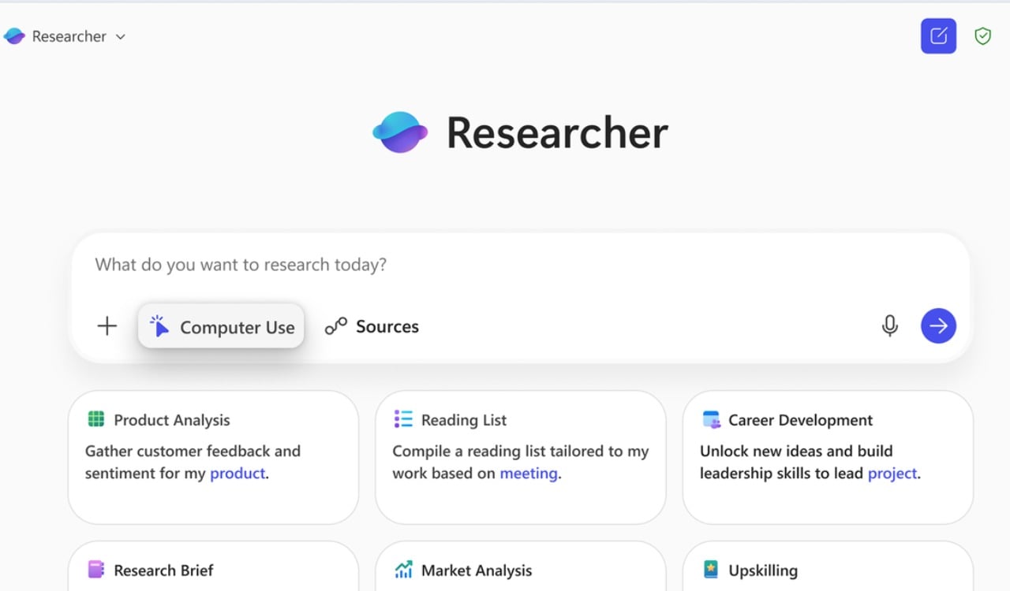Click the plus add attachment icon
The width and height of the screenshot is (1010, 591).
point(107,326)
